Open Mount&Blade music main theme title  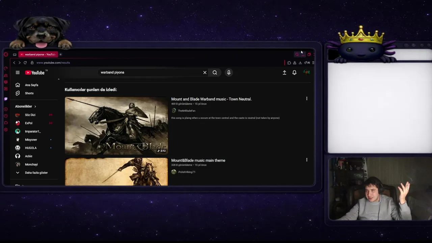[198, 160]
